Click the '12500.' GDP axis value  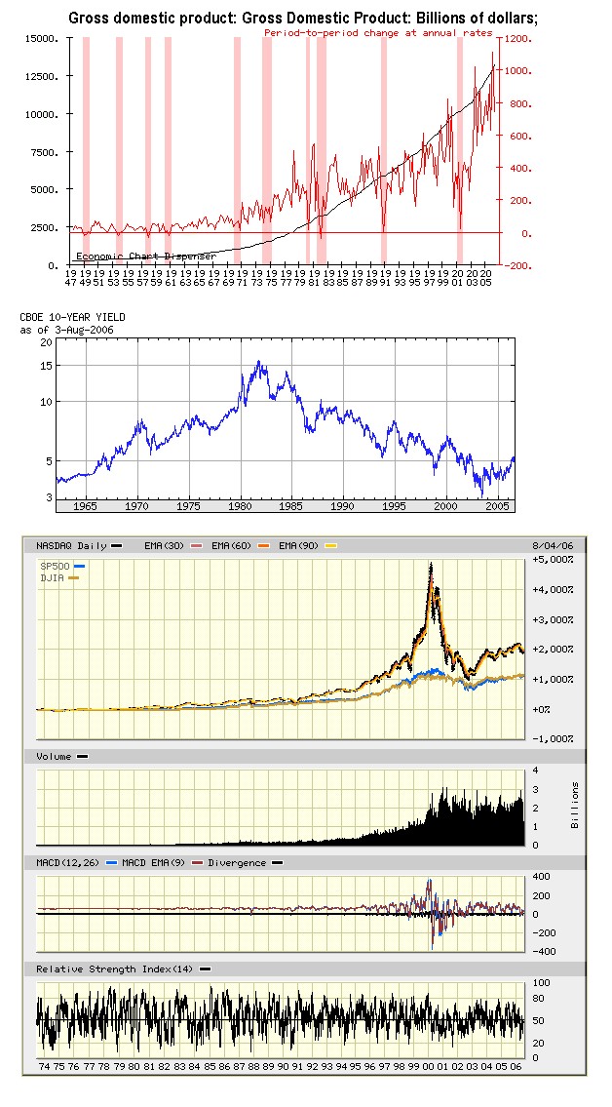42,76
